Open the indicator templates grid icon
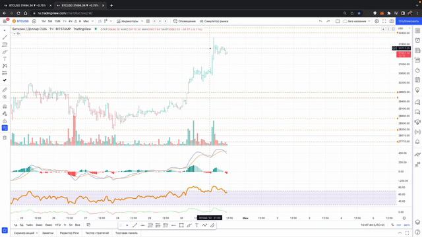422x237 pixels. pyautogui.click(x=148, y=21)
